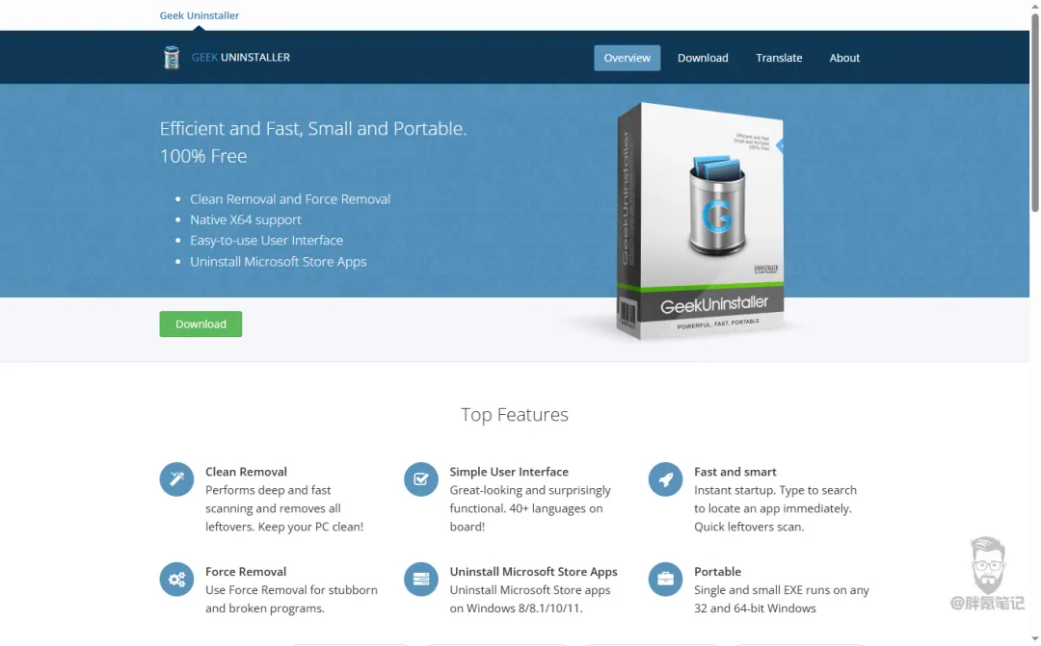Click the GEEK UNINSTALLER header title

coord(241,57)
